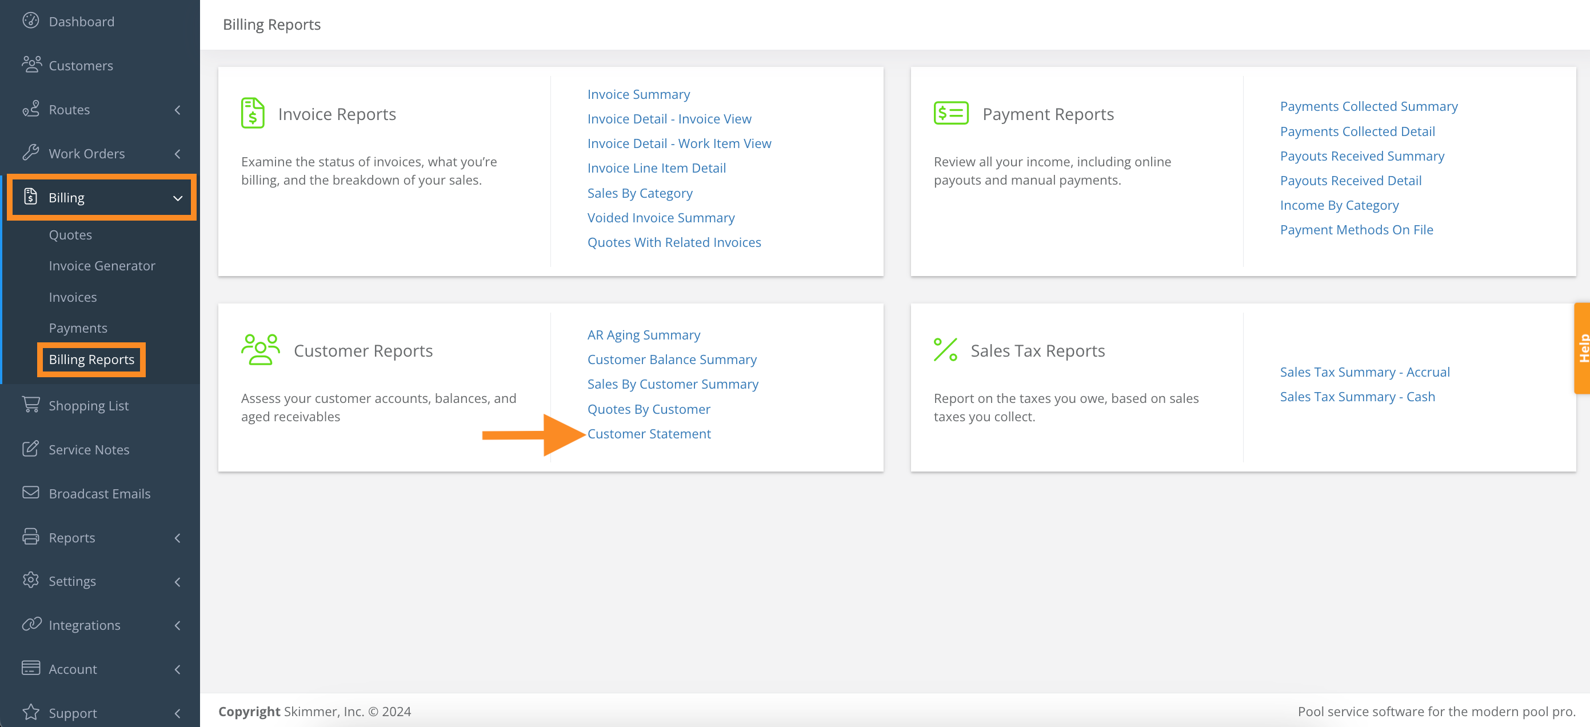Click the Support star icon
The height and width of the screenshot is (727, 1590).
(30, 712)
